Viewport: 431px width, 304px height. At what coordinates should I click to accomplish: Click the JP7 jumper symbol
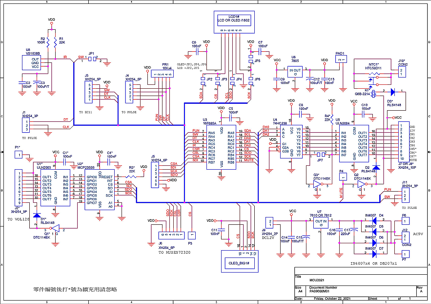320,155
